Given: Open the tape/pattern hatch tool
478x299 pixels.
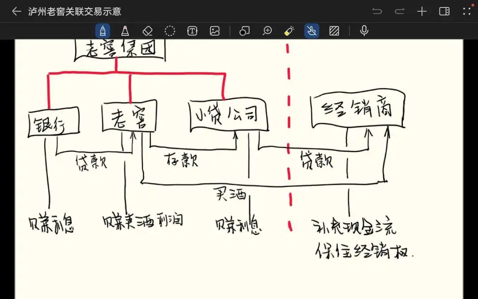Looking at the screenshot, I should 334,31.
